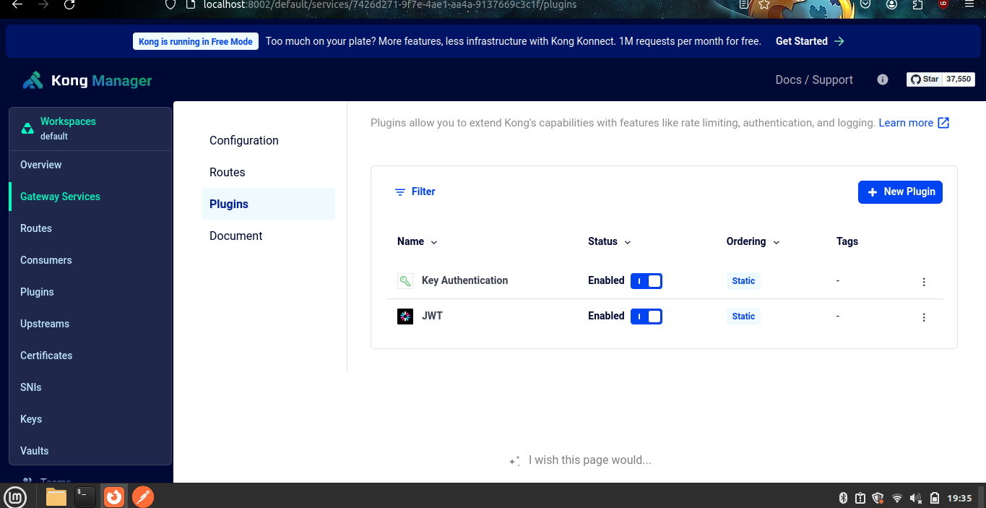Select Gateway Services in the sidebar
This screenshot has height=508, width=986.
[90, 197]
